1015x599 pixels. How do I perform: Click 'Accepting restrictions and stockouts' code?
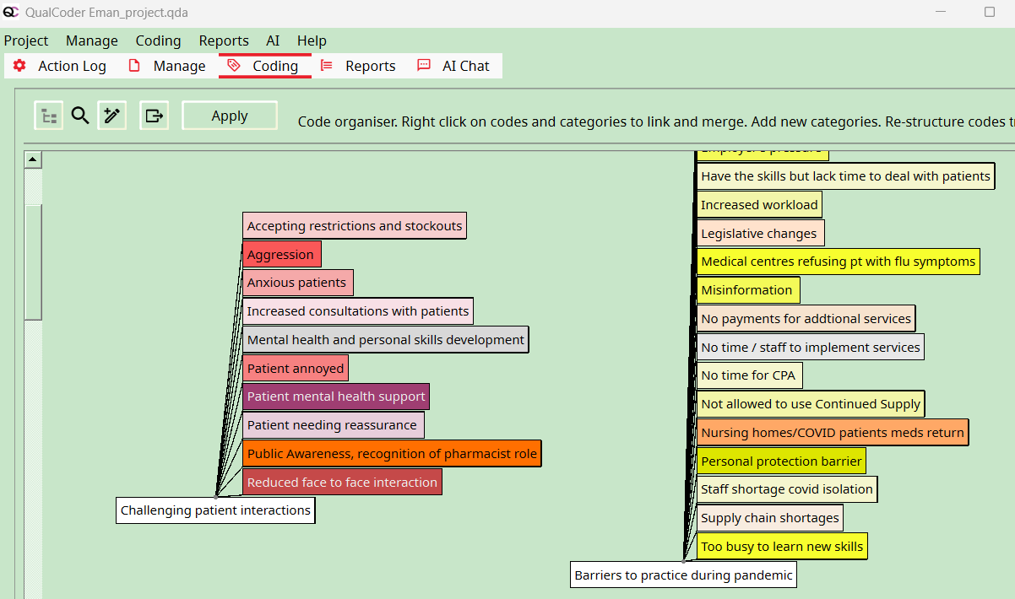355,226
